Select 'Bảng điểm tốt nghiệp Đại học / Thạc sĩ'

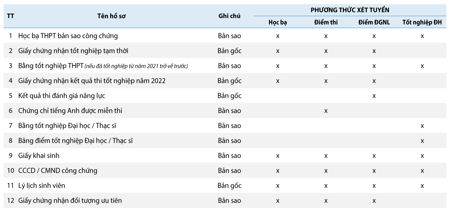[x=75, y=141]
